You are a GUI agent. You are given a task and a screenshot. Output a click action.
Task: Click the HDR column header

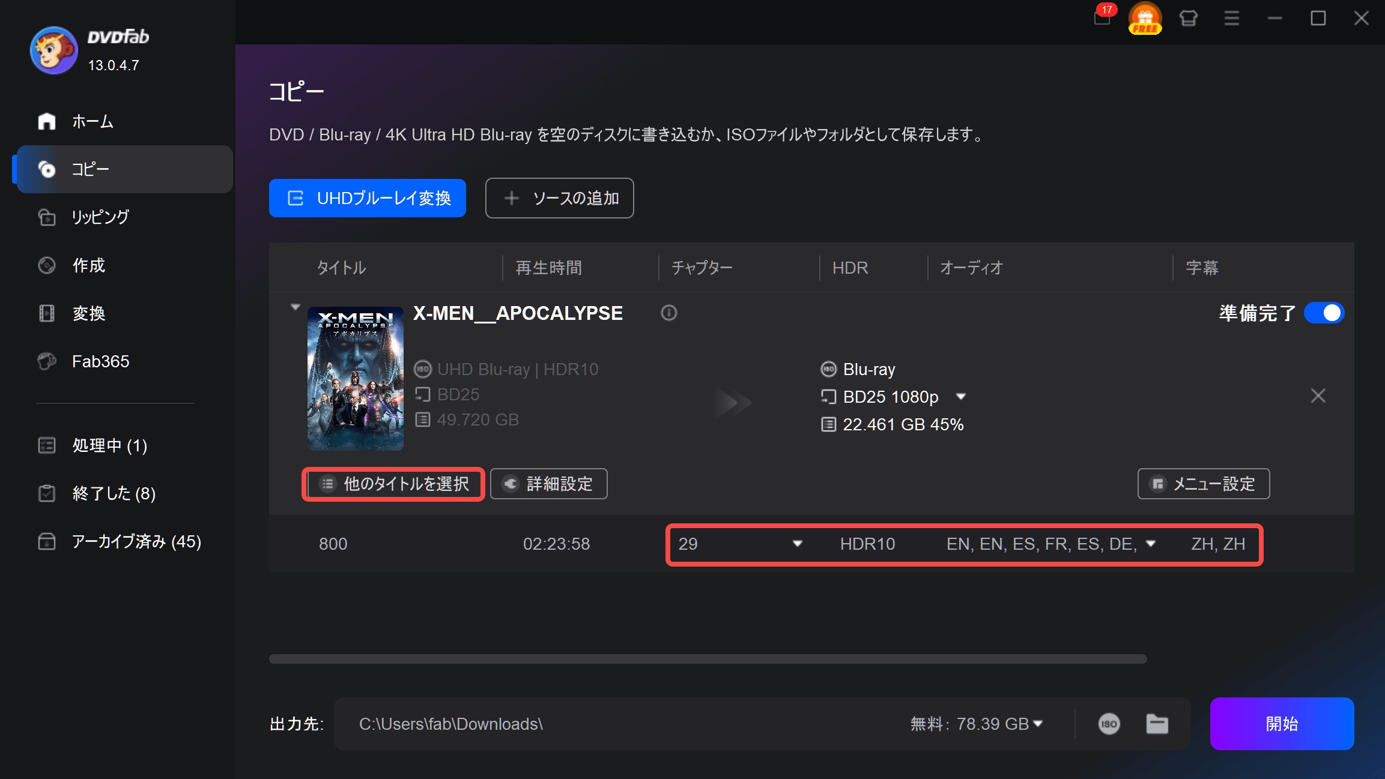pyautogui.click(x=850, y=268)
